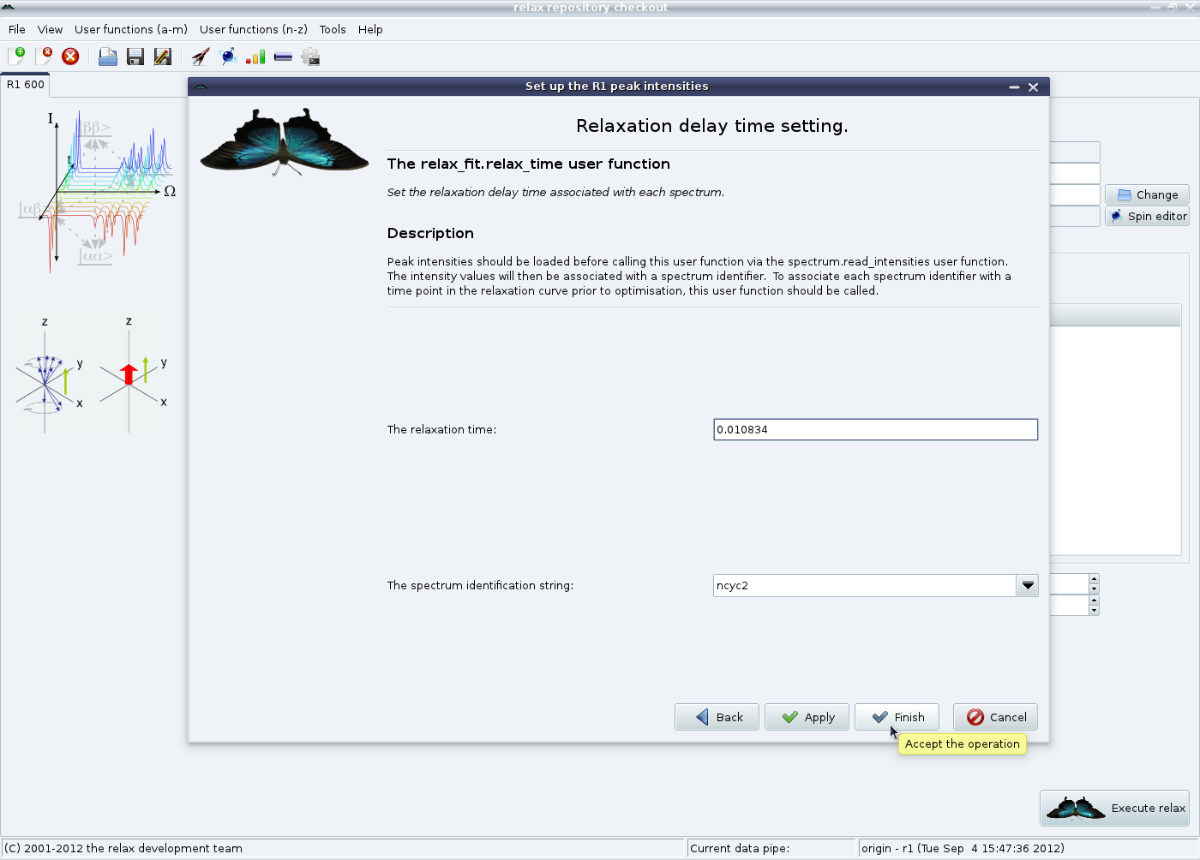Click the close analysis icon in toolbar

pyautogui.click(x=44, y=57)
